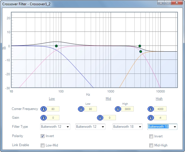Screen dimensions: 185x152
Task: Click the Mid Low corner frequency spinner icon
Action: [x=81, y=109]
